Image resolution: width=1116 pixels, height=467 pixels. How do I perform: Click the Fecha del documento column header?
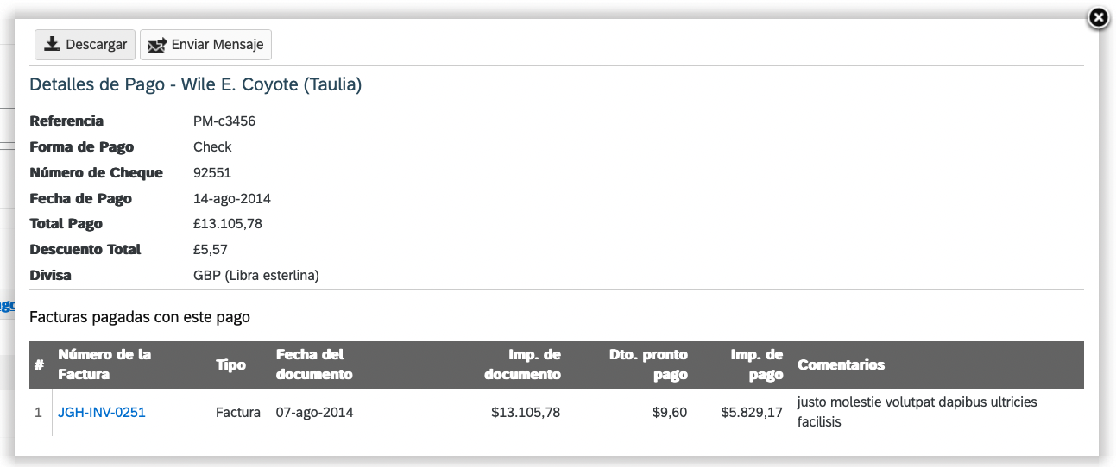314,364
